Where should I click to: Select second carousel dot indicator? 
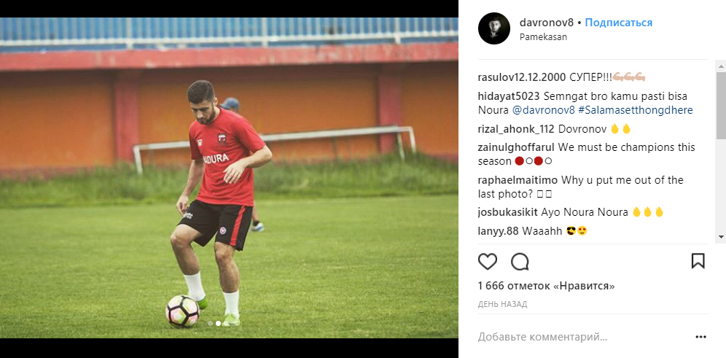click(x=218, y=323)
